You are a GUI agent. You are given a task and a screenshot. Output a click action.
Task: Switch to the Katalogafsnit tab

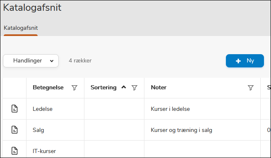21,28
